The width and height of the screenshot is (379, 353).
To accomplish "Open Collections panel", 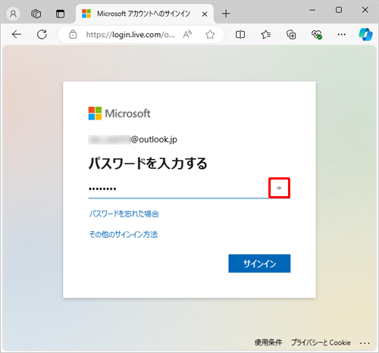I will pyautogui.click(x=291, y=34).
